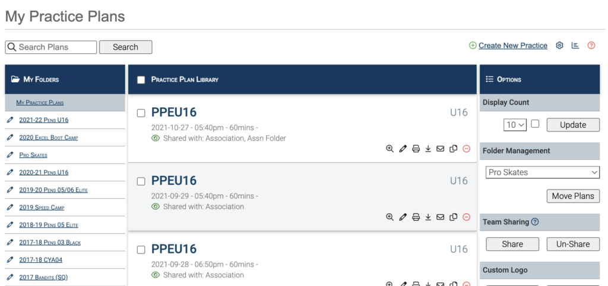Image resolution: width=608 pixels, height=286 pixels.
Task: Edit the 2021-22 Pens U16 folder via its pencil icon
Action: (10, 120)
